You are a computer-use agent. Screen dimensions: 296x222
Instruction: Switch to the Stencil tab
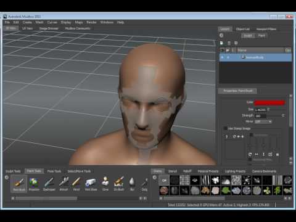point(173,171)
